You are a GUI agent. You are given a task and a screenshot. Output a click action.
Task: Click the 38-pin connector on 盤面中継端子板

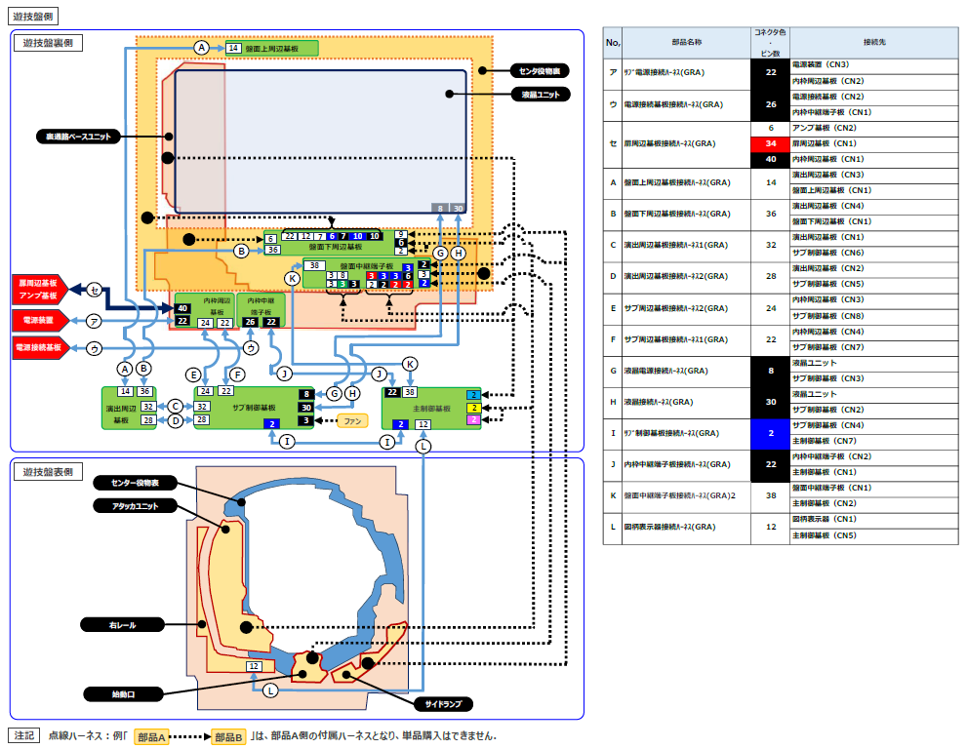tap(314, 265)
